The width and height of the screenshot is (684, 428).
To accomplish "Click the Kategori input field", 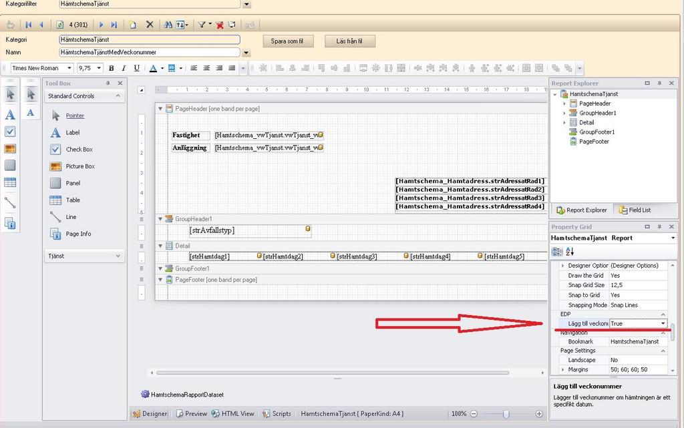I will (x=150, y=39).
